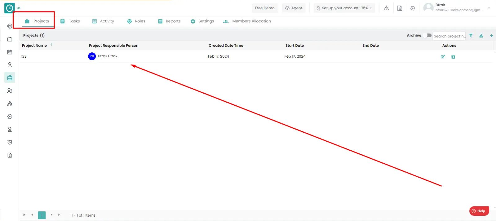Image resolution: width=496 pixels, height=221 pixels.
Task: Open the document icon in top header
Action: (x=400, y=8)
